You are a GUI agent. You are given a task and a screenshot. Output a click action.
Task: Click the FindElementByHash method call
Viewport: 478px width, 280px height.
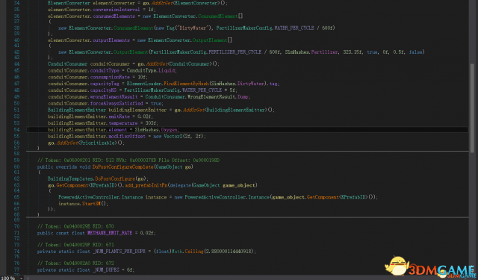[186, 84]
